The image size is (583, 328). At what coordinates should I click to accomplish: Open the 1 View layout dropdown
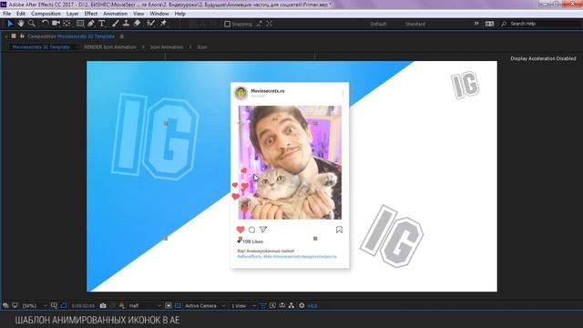(243, 306)
